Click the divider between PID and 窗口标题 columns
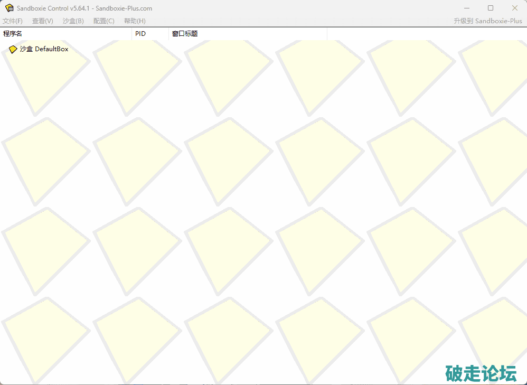 tap(169, 34)
